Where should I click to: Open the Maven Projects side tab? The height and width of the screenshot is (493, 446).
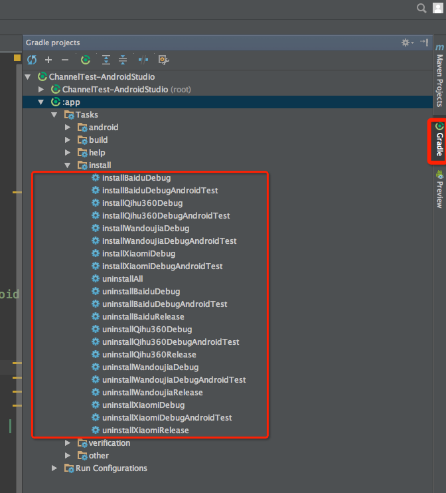coord(440,76)
